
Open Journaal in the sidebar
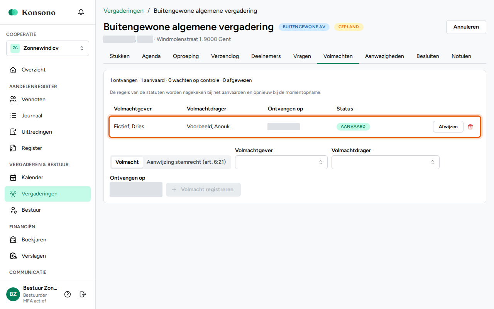(x=47, y=116)
